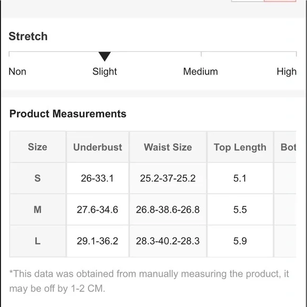
Task: Click the Waist Size column header
Action: (x=168, y=147)
